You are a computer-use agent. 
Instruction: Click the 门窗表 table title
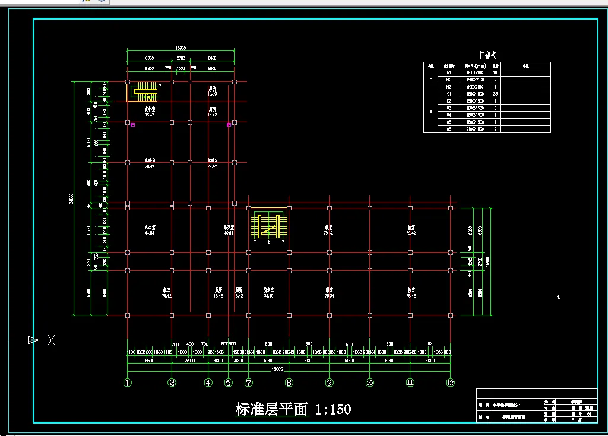coord(489,55)
